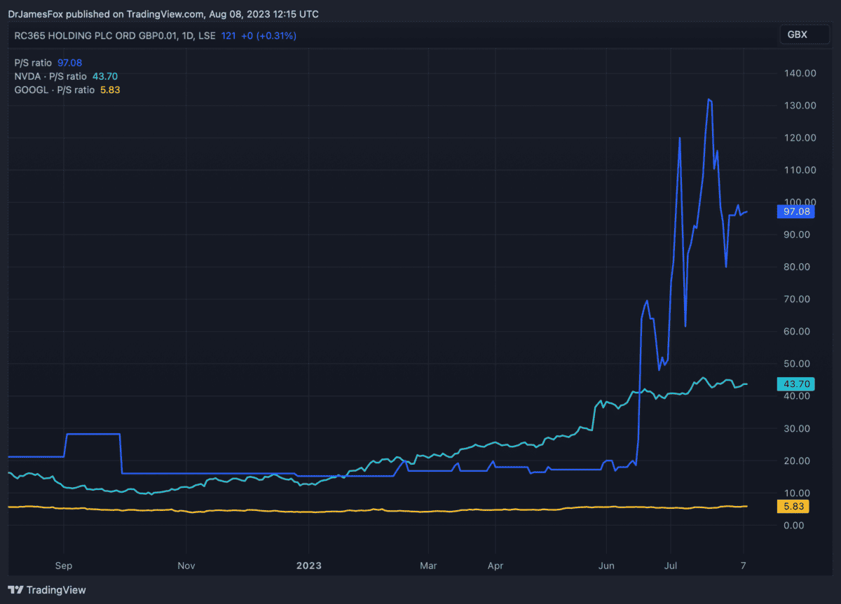This screenshot has height=604, width=841.
Task: Open the GBX currency selector
Action: (x=798, y=34)
